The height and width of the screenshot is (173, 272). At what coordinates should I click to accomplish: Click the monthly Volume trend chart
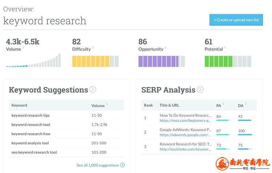33,61
